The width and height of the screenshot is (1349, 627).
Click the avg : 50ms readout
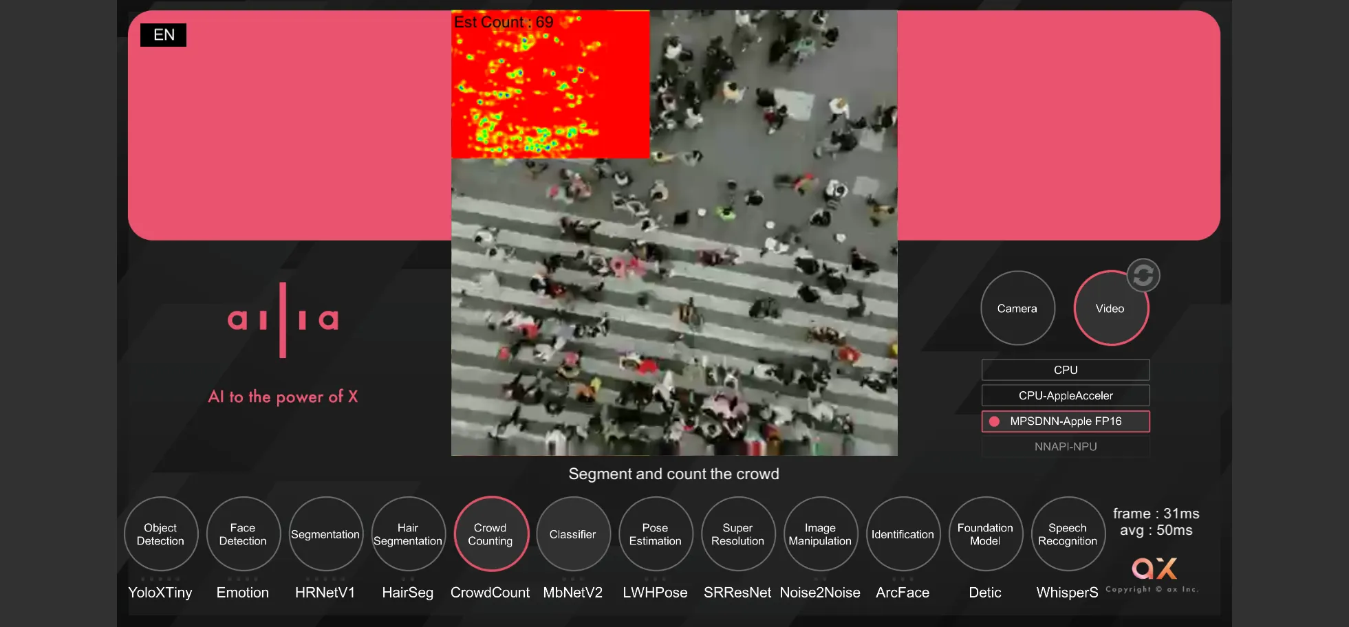[1156, 530]
